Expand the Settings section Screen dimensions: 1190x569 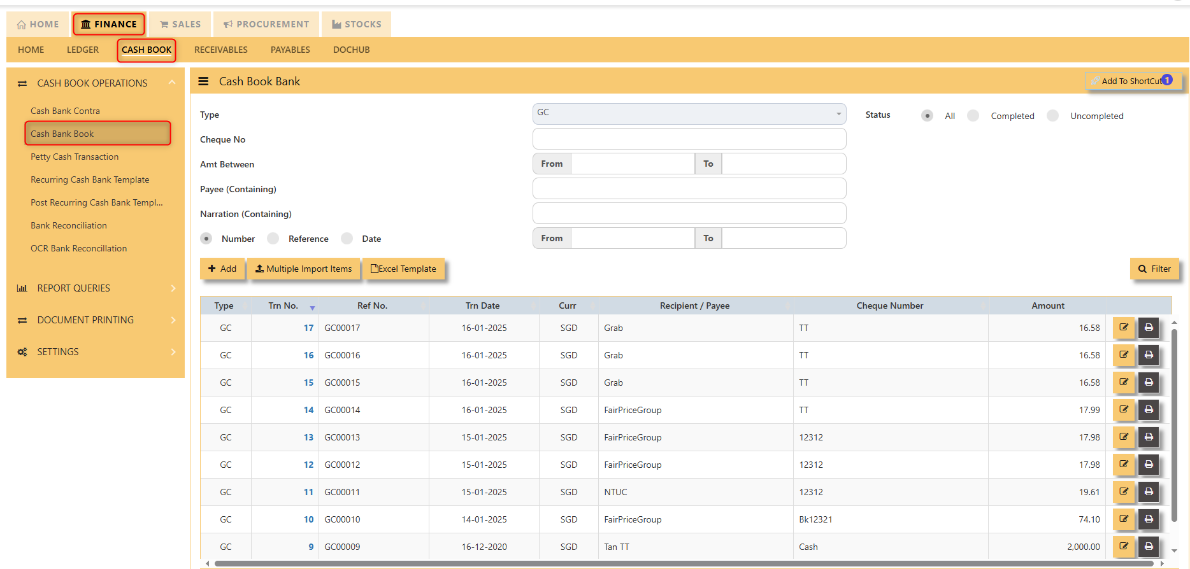click(173, 352)
